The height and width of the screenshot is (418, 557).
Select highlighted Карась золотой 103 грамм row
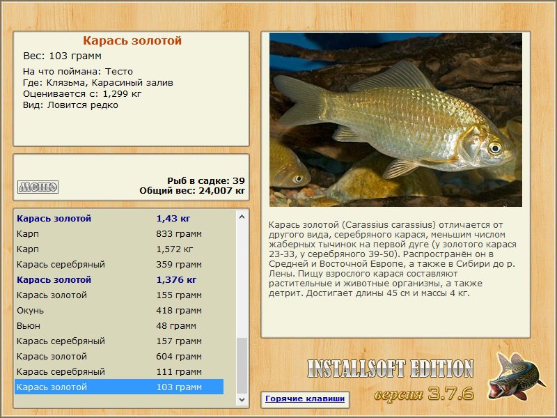119,387
